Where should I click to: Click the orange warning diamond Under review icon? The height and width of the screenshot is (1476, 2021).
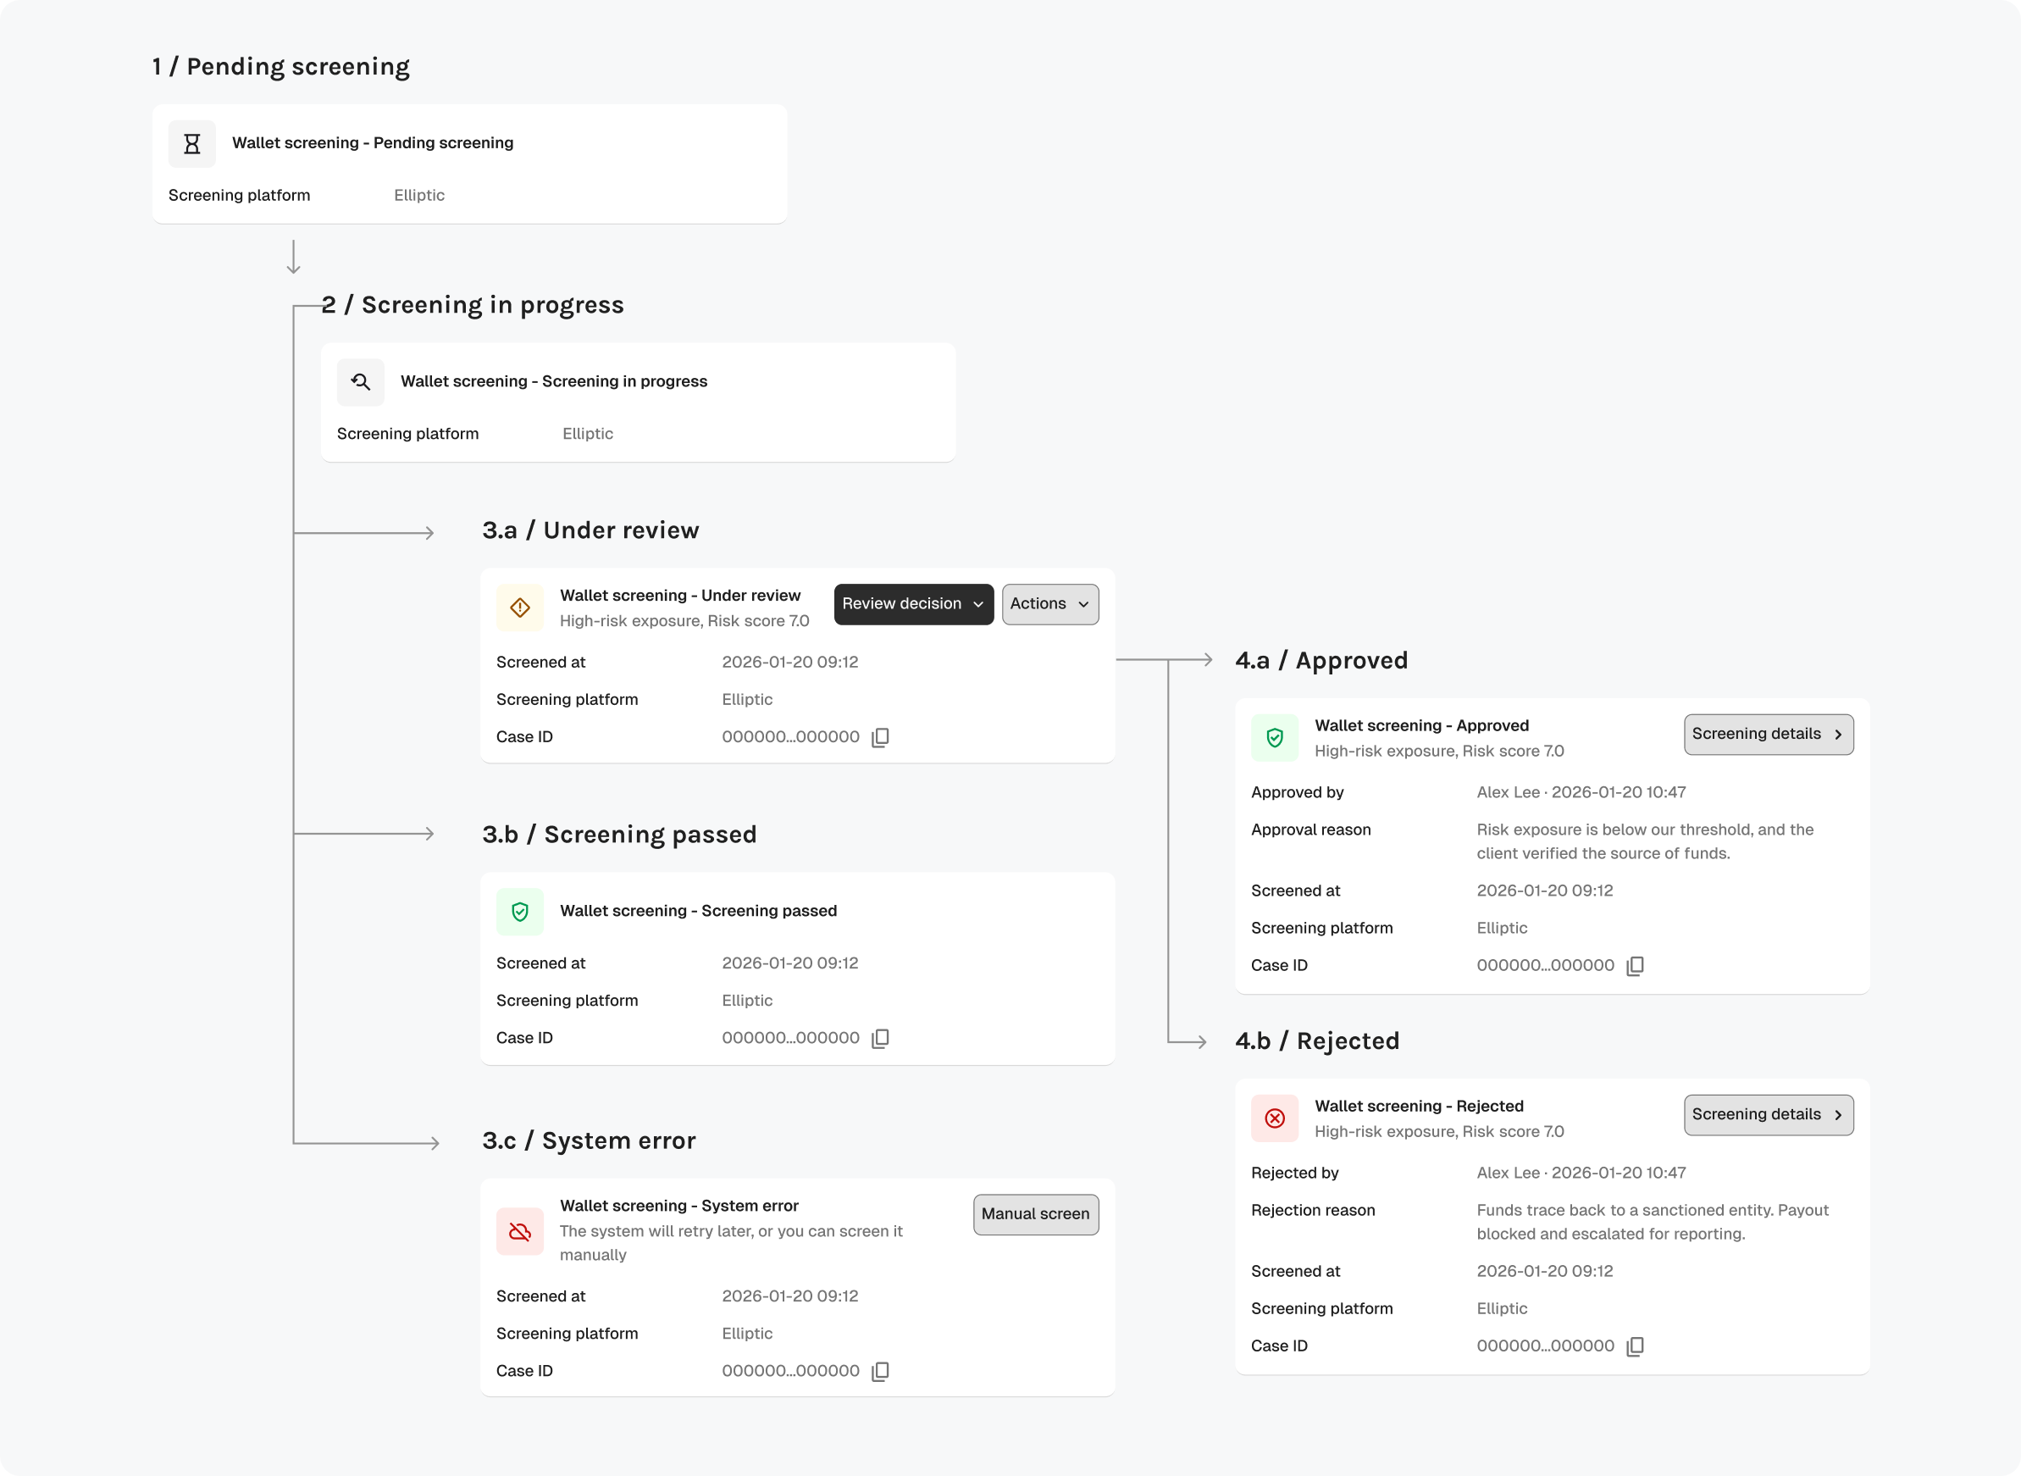coord(520,608)
